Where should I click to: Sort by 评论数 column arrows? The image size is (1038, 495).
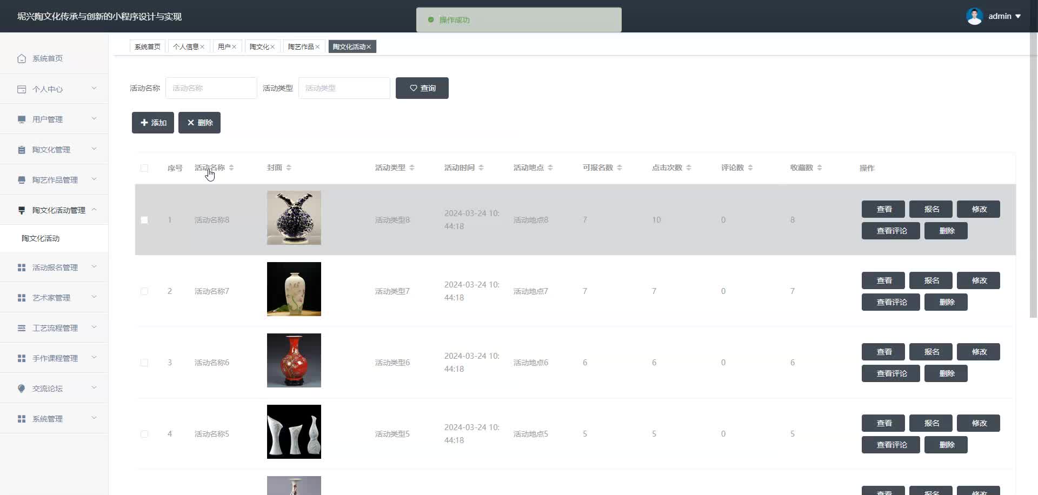coord(750,168)
